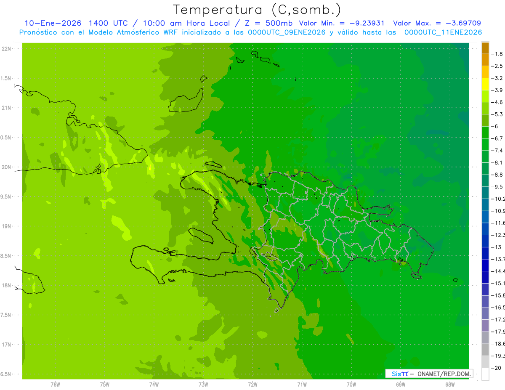Click the '70W' longitude label
This screenshot has height=390, width=505.
tap(351, 385)
